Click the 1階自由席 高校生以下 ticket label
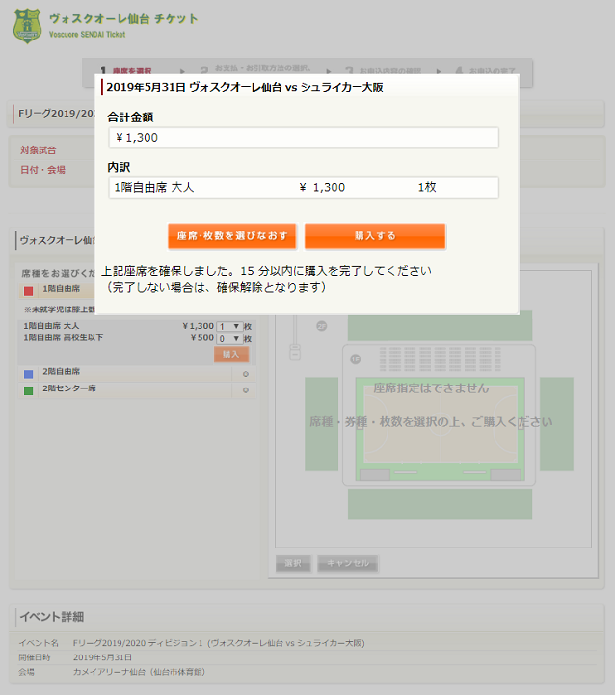This screenshot has height=695, width=615. point(64,337)
